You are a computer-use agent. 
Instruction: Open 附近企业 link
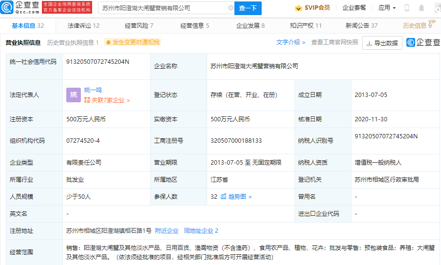click(167, 231)
